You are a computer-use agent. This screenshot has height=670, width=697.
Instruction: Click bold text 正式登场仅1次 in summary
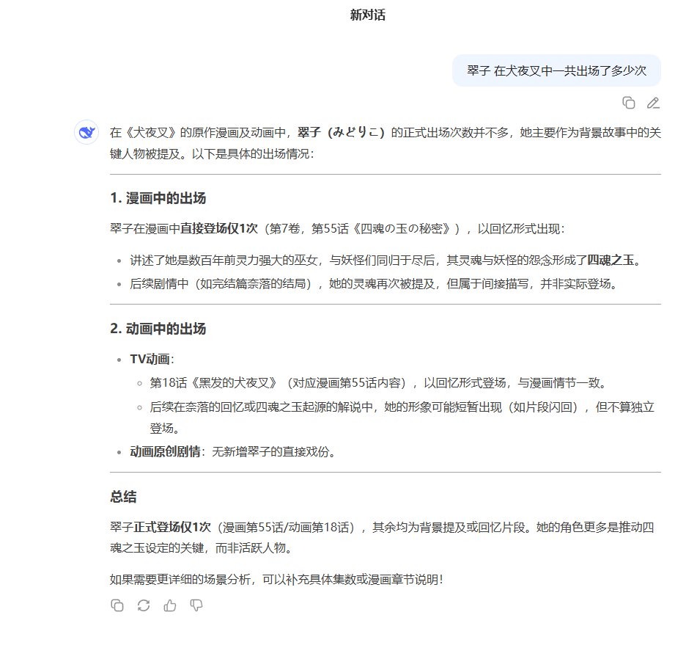pos(172,527)
